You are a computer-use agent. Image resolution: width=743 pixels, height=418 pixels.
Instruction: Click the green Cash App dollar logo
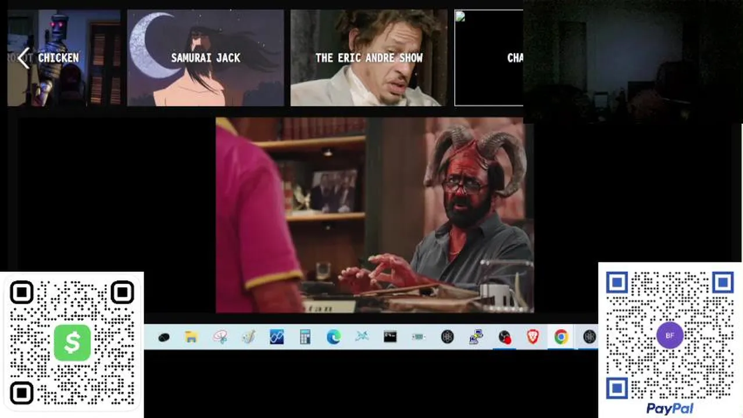point(72,343)
